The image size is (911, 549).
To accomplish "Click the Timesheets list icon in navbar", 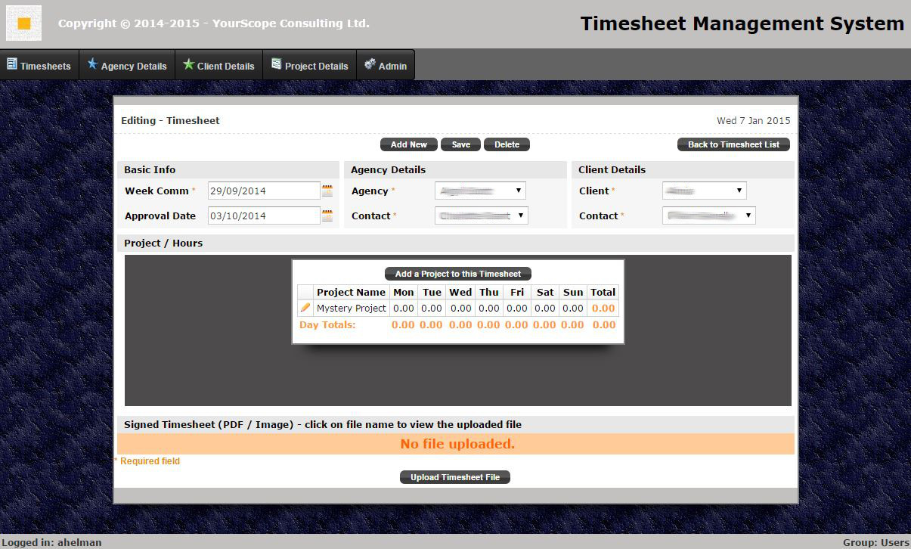I will [x=12, y=64].
